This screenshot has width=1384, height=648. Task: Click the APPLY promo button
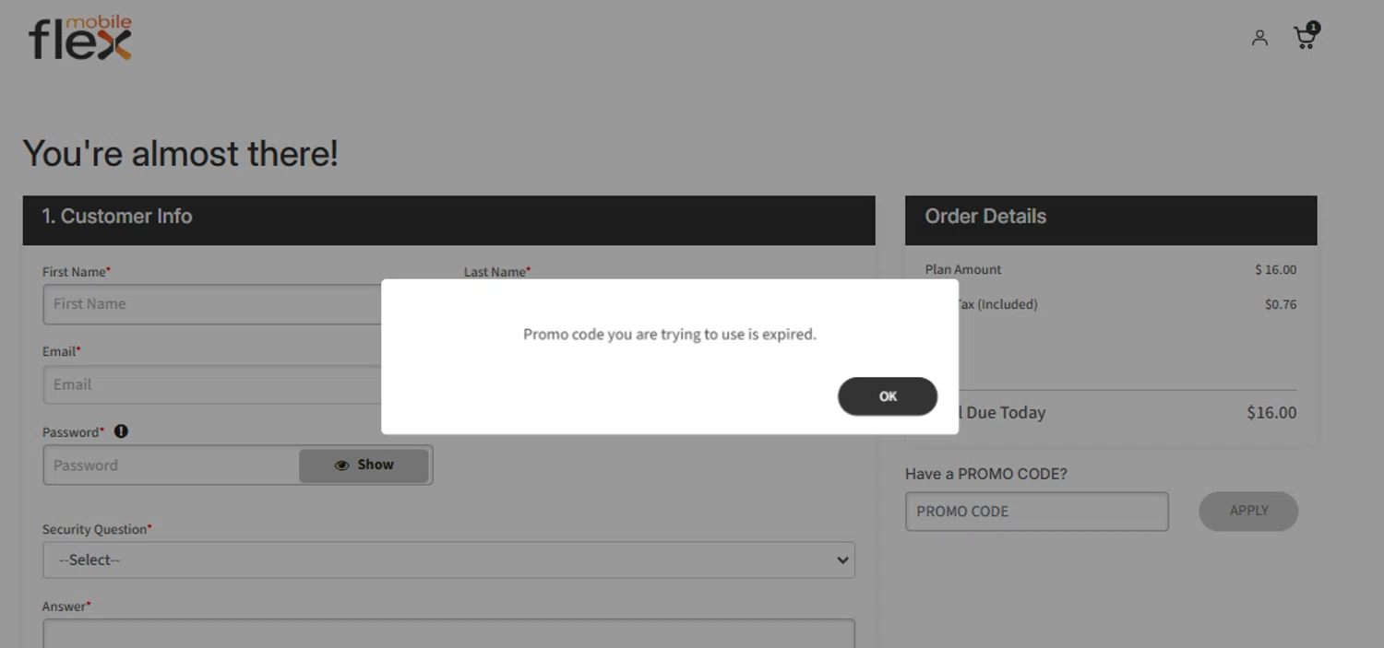click(1248, 512)
